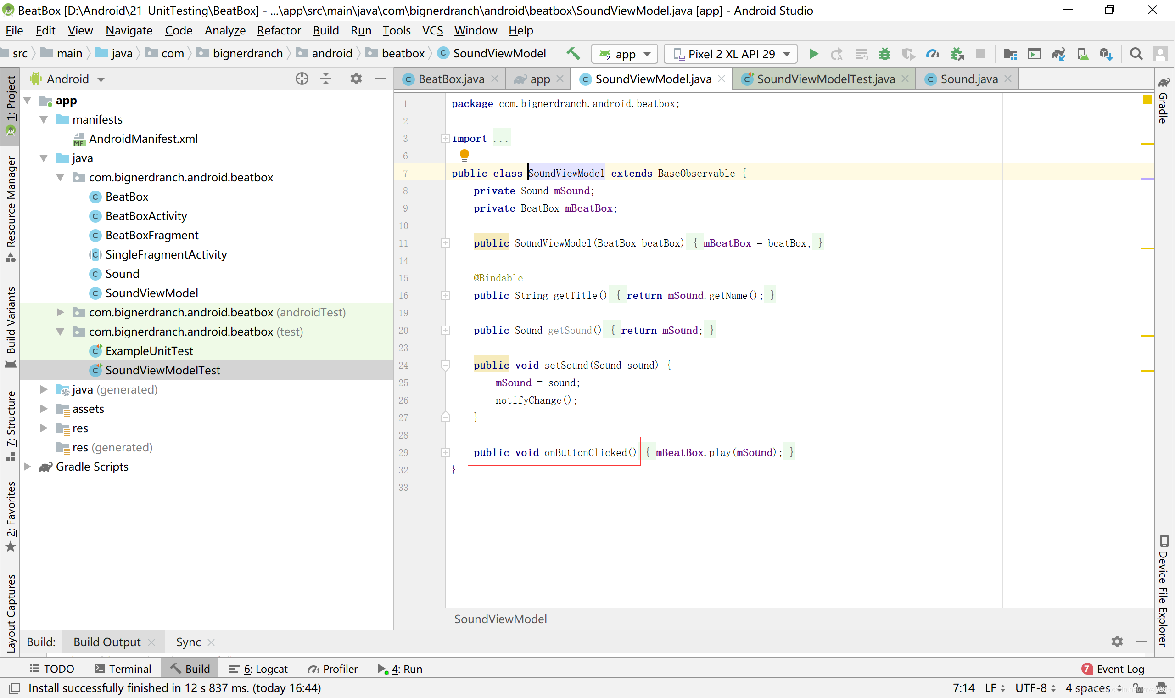Image resolution: width=1175 pixels, height=698 pixels.
Task: Click Scroll from Source target icon
Action: (x=302, y=79)
